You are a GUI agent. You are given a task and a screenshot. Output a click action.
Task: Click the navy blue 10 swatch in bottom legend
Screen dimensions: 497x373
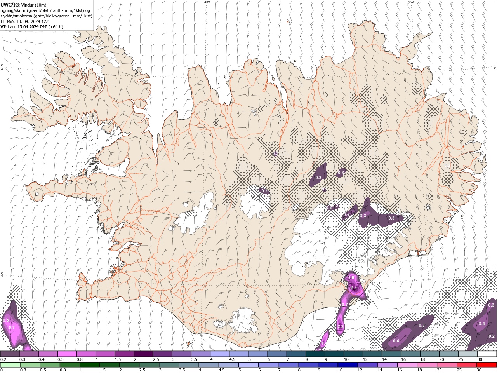coord(347,365)
